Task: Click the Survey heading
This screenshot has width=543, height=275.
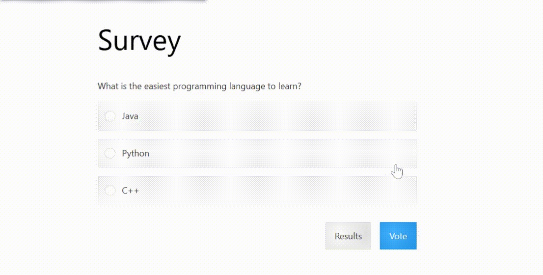Action: [139, 40]
